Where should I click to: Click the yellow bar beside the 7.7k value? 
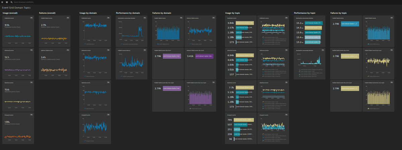pos(245,88)
